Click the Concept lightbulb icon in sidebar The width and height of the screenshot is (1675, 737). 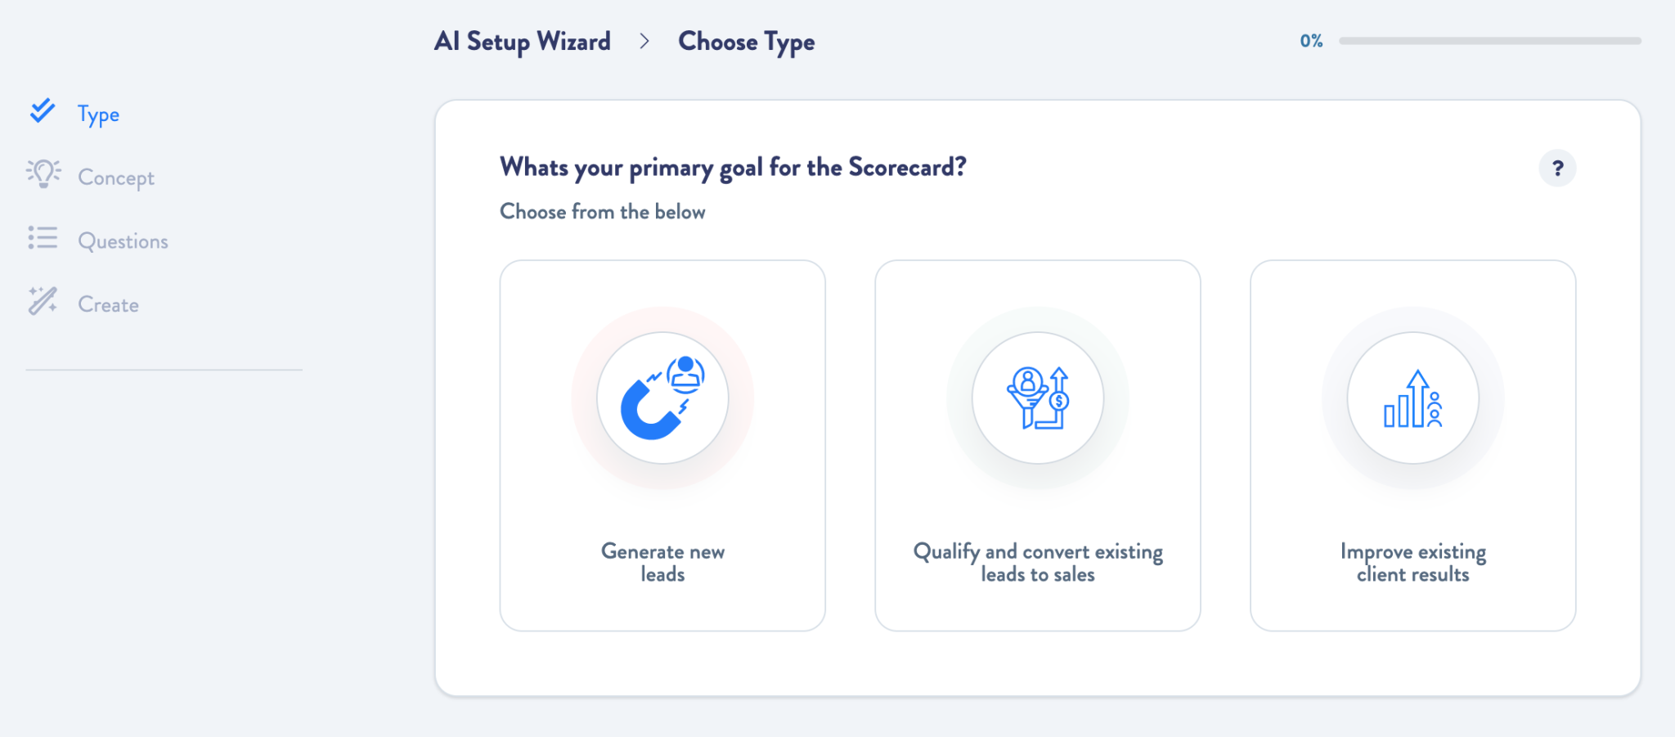pos(43,173)
